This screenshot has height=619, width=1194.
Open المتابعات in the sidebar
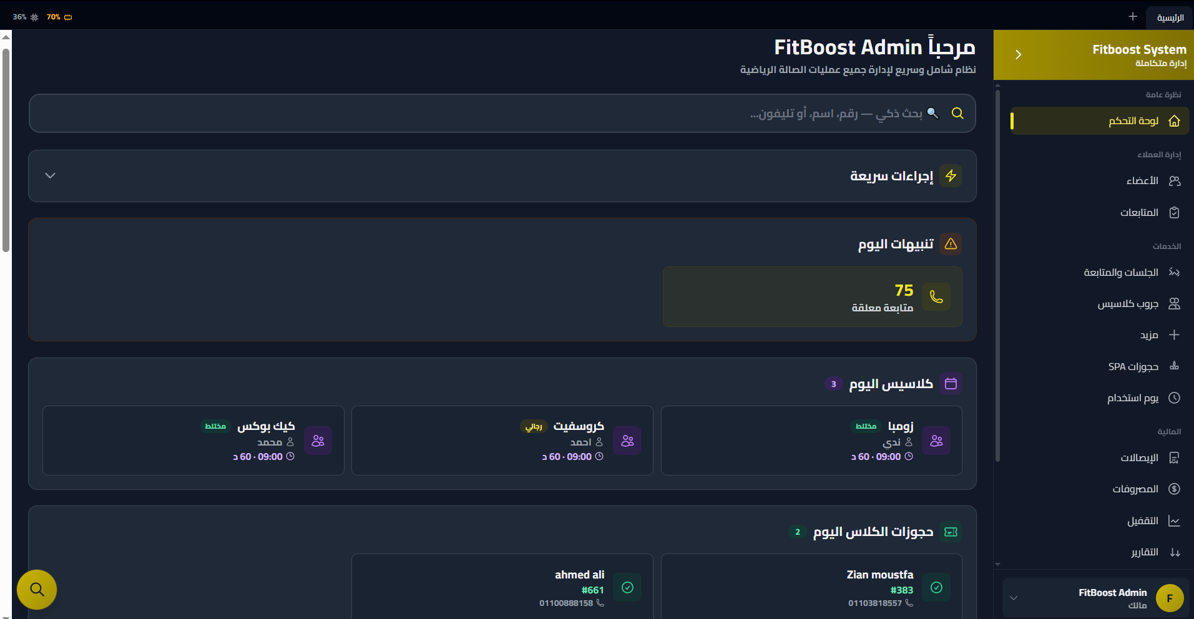[1100, 213]
